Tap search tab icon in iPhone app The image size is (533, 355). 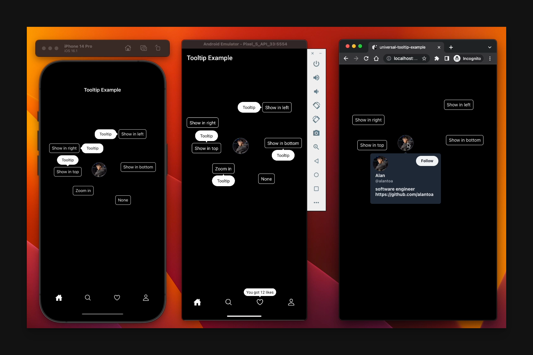coord(88,298)
